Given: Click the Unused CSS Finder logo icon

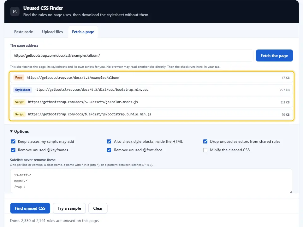Looking at the screenshot, I should (15, 11).
